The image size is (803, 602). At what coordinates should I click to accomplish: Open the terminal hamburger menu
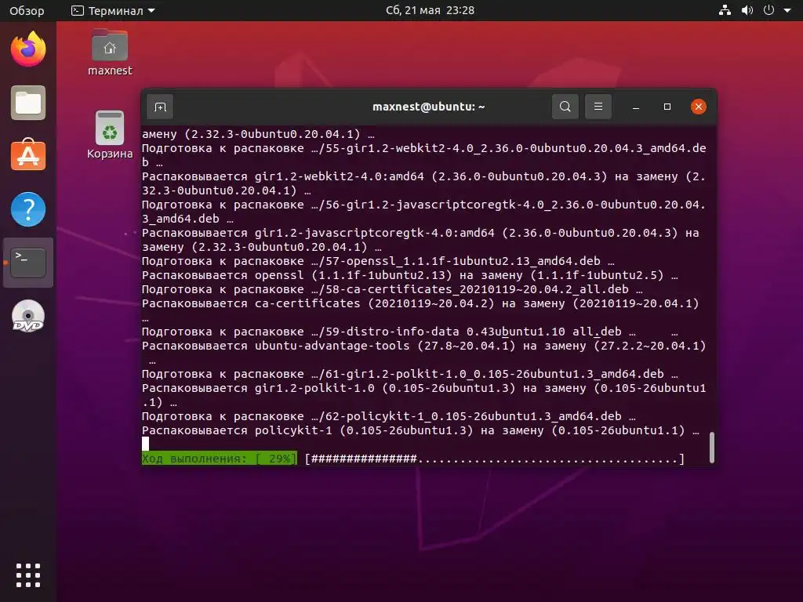click(x=598, y=107)
